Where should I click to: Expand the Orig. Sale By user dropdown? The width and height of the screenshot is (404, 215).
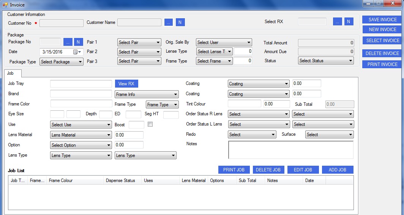click(224, 42)
